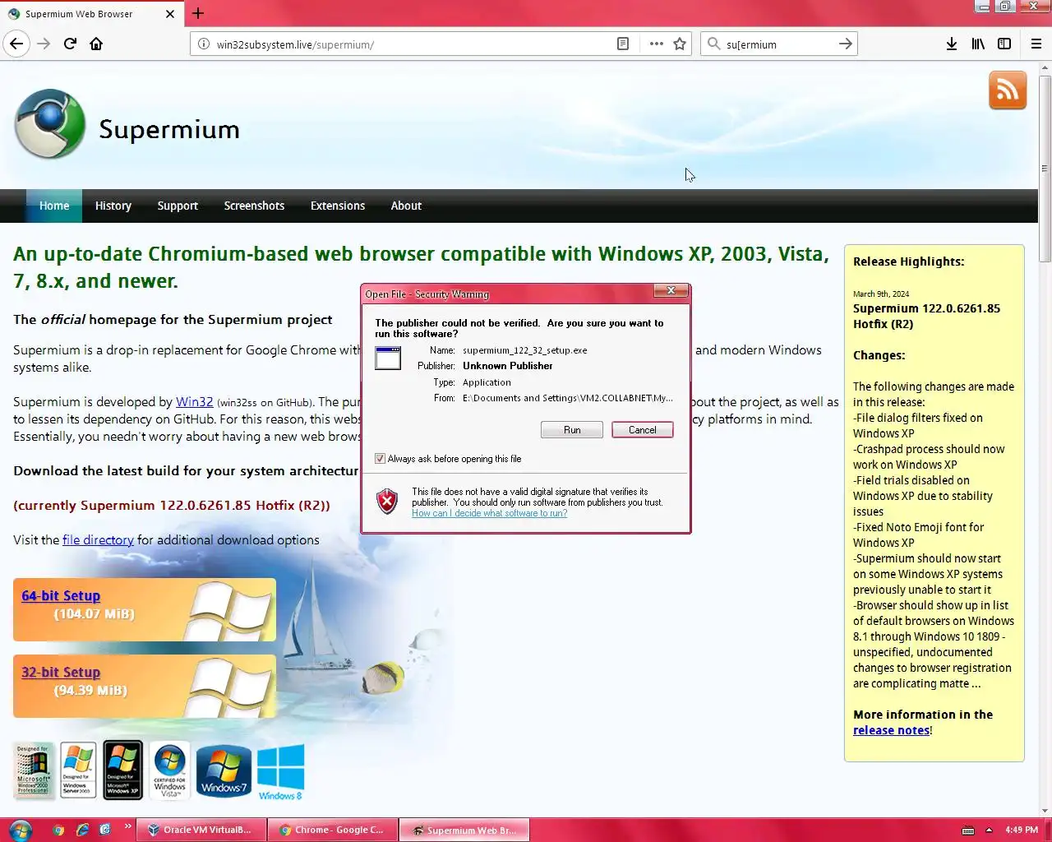
Task: Close the Supermium Web Browser tab
Action: tap(170, 14)
